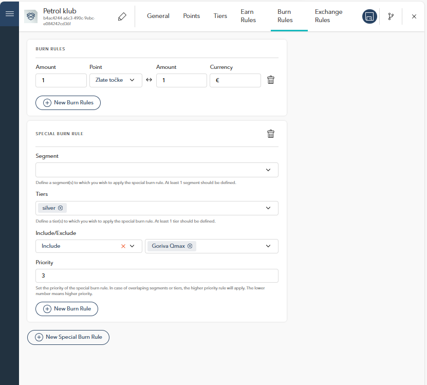Expand the Segment dropdown
Screen dimensions: 427x385
(x=157, y=170)
